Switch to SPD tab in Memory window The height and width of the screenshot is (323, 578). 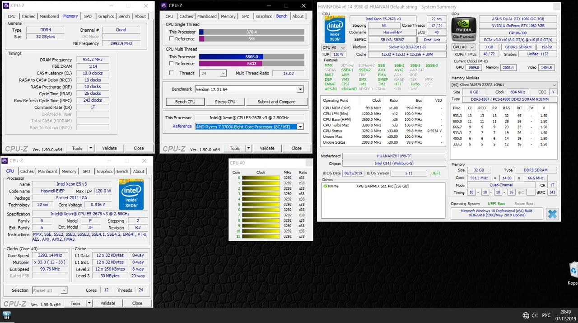coord(88,16)
